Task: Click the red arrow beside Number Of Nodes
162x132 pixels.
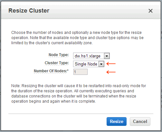Action: click(111, 72)
